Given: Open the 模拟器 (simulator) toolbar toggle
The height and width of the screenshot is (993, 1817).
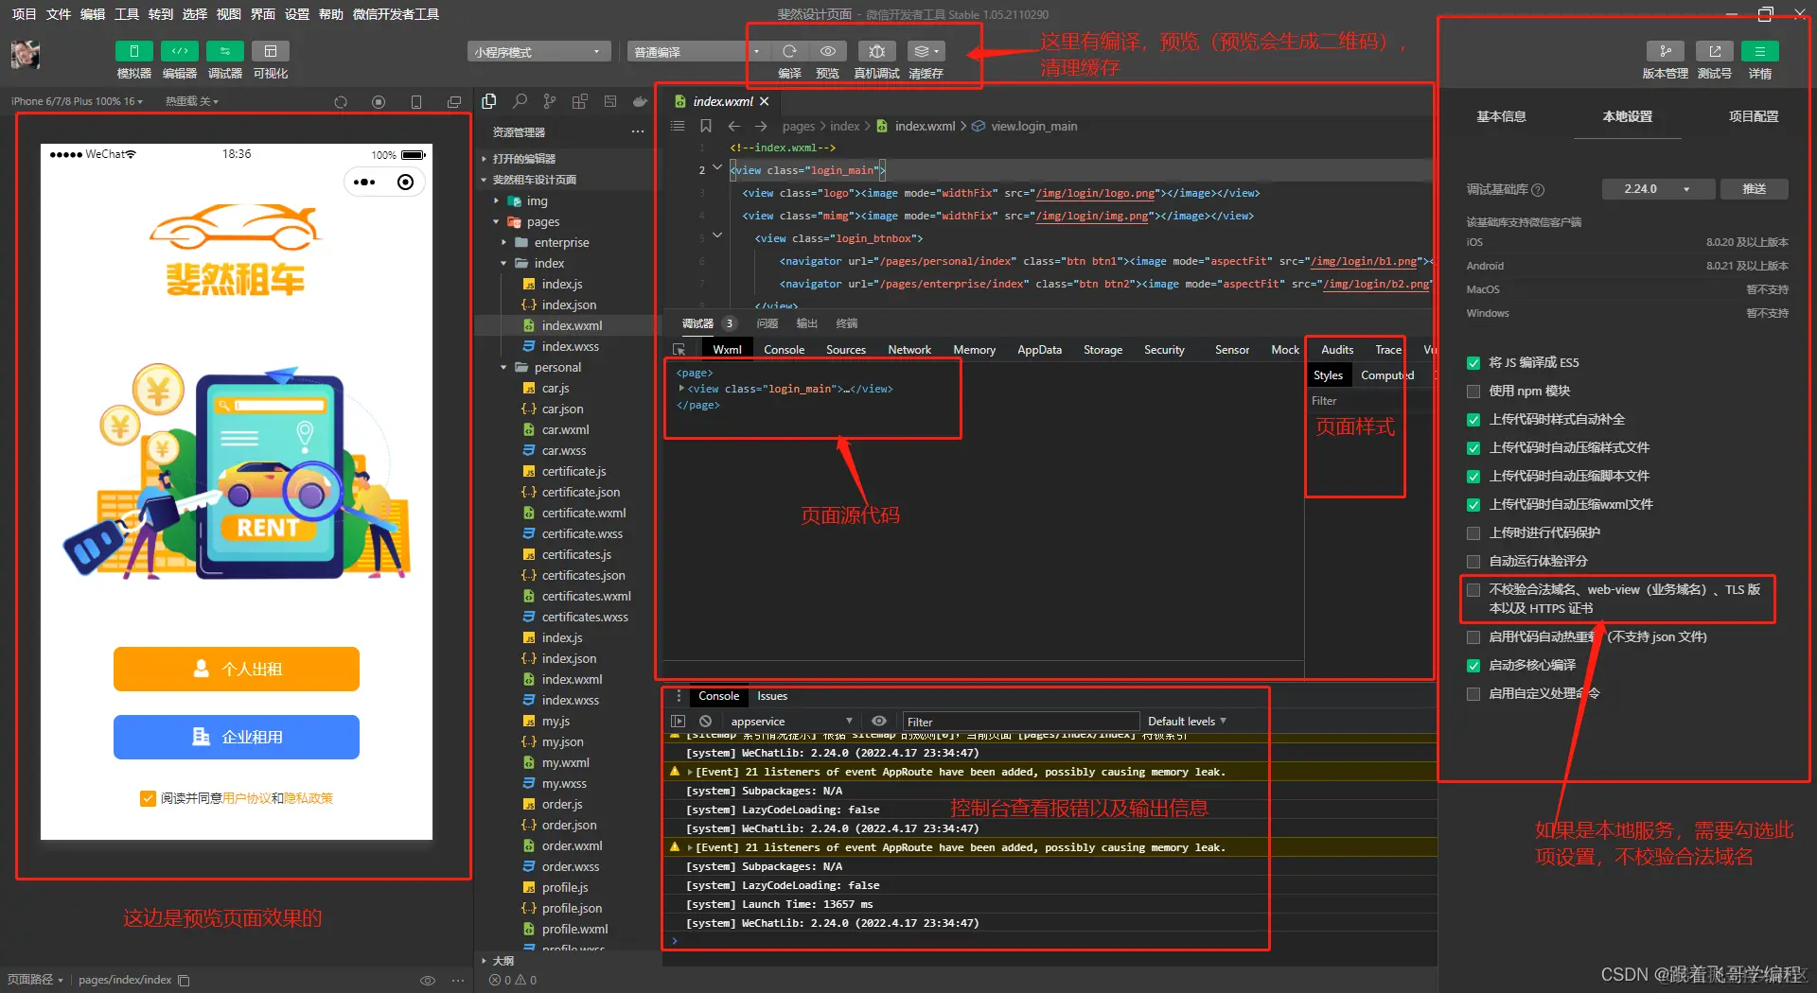Looking at the screenshot, I should pos(133,51).
